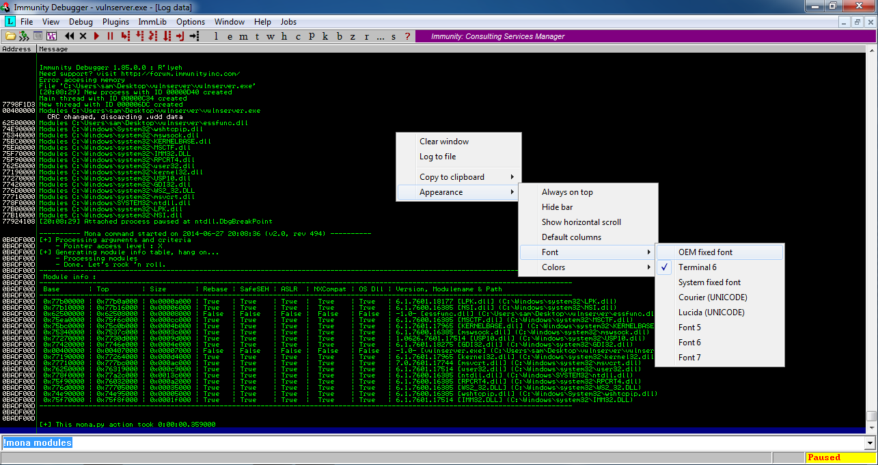Choose OEM fixed font option
Viewport: 878px width, 465px height.
(705, 252)
